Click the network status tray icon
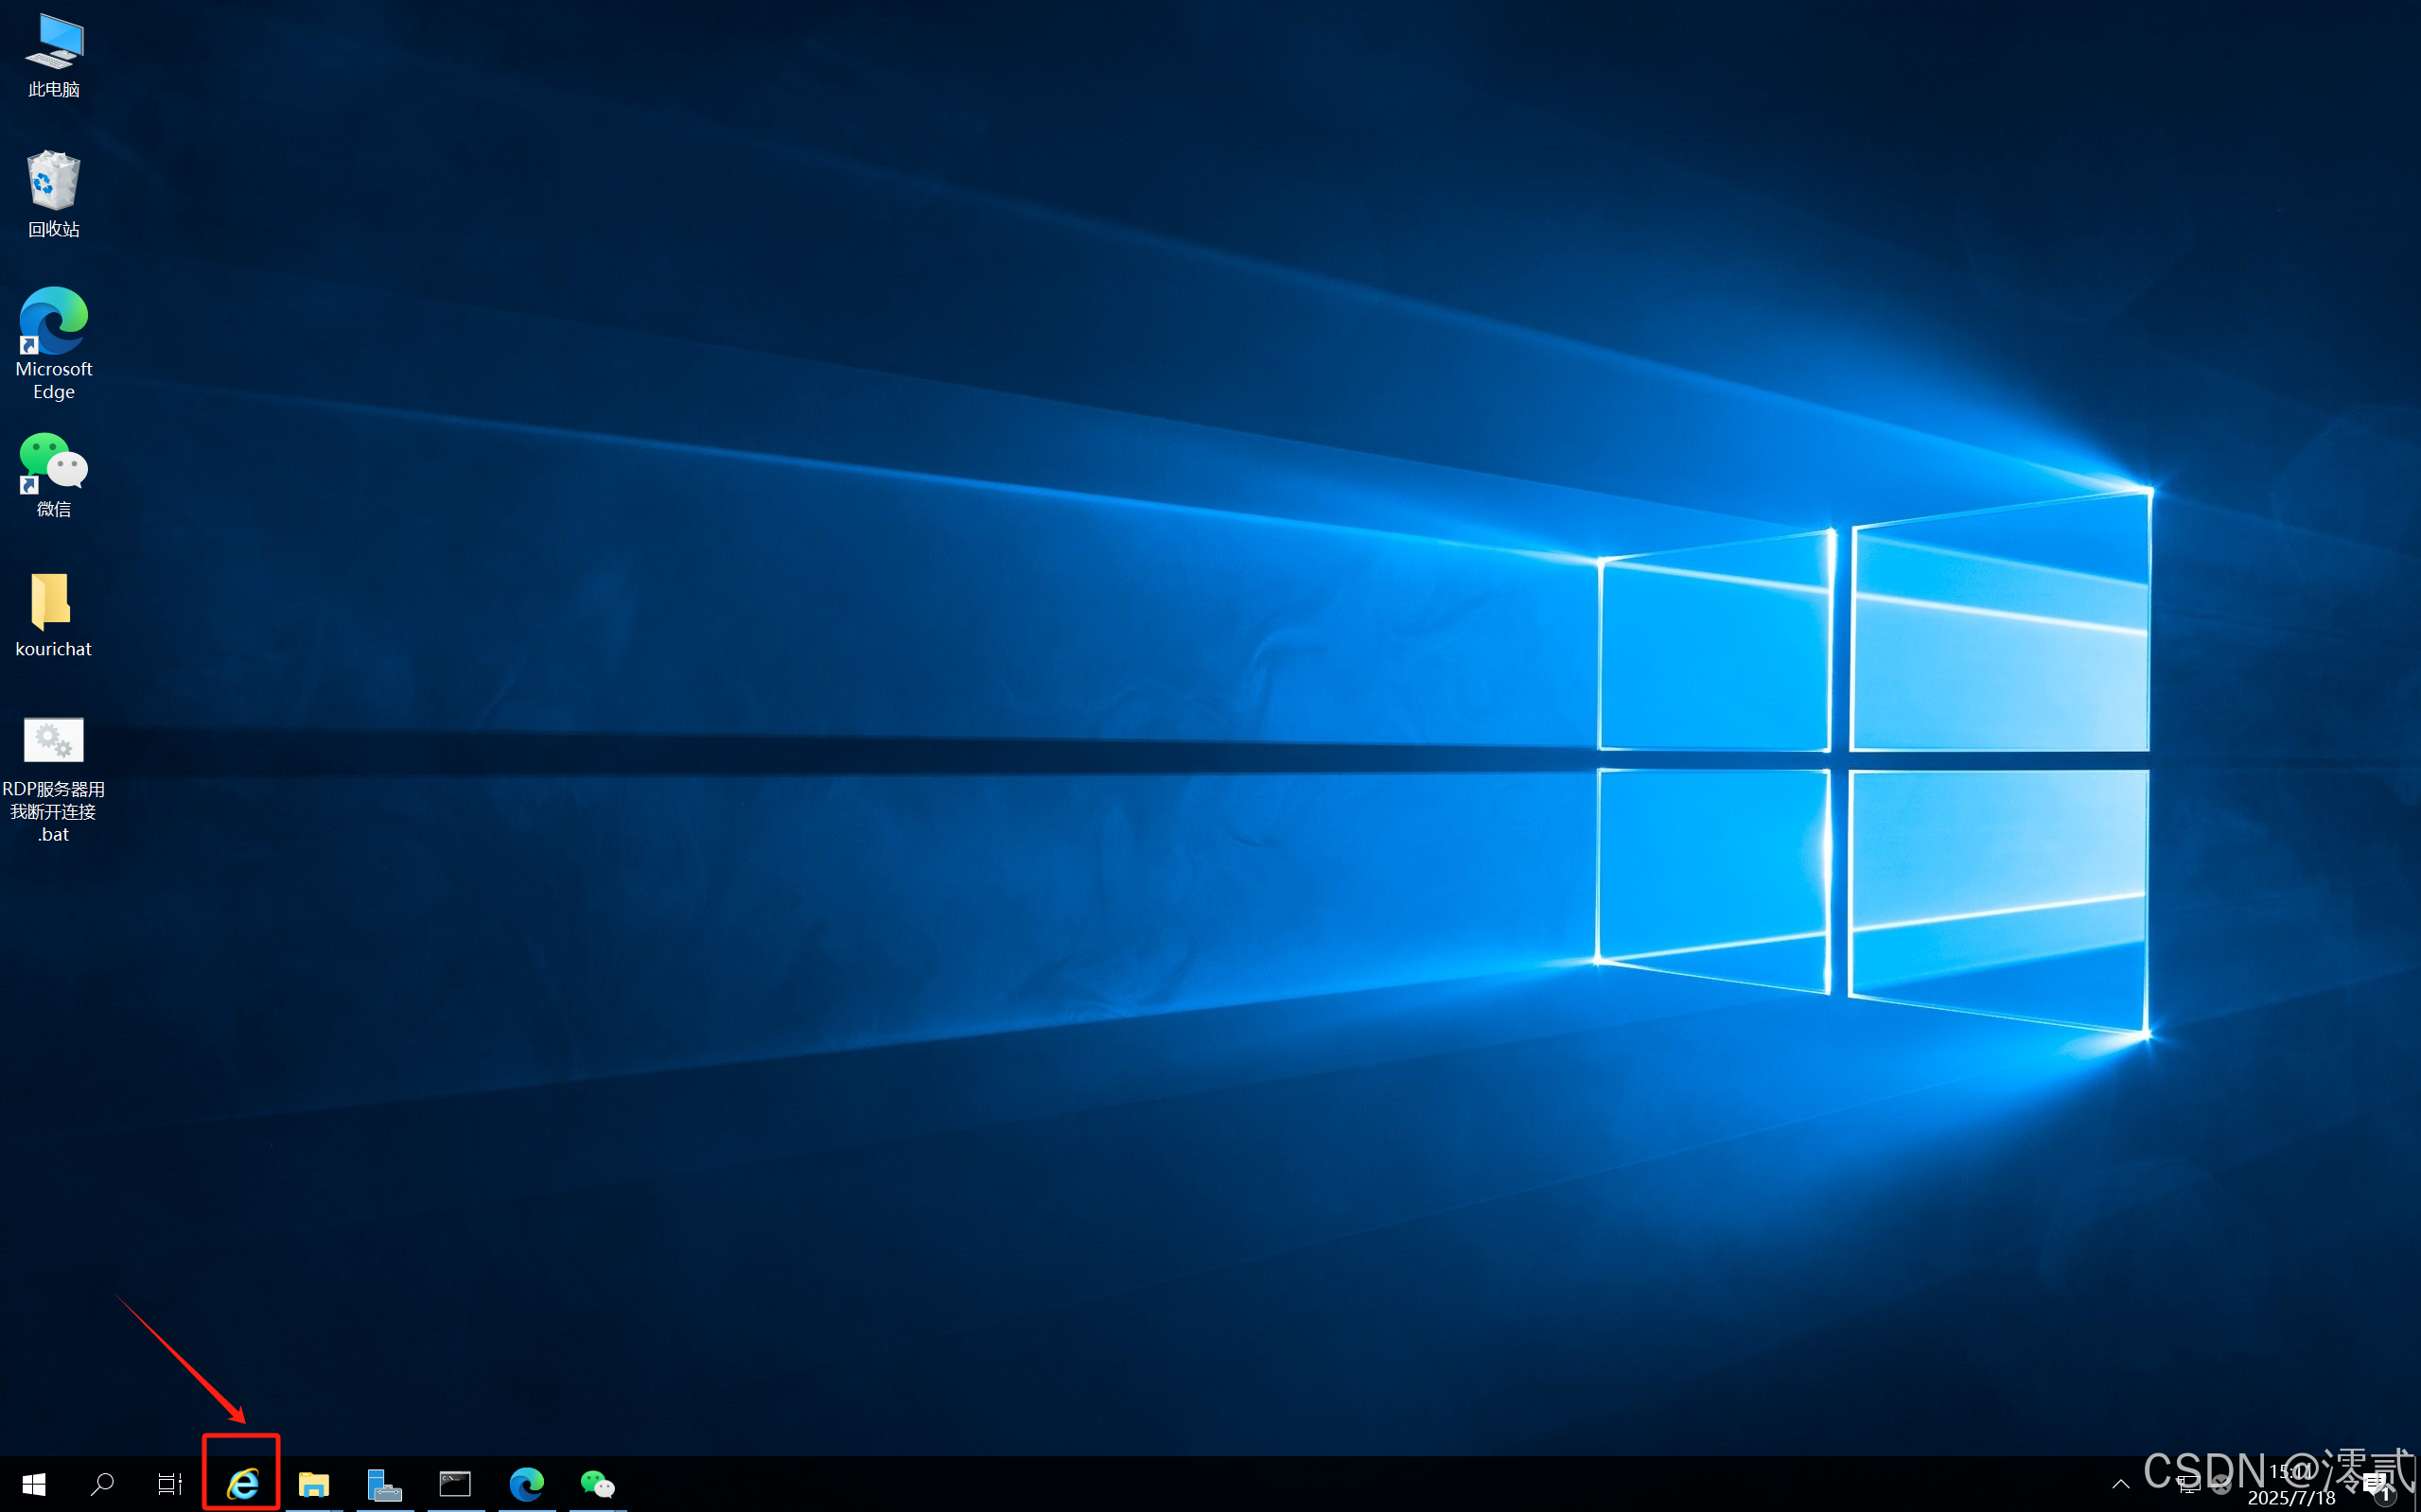Viewport: 2421px width, 1512px height. pos(2187,1484)
